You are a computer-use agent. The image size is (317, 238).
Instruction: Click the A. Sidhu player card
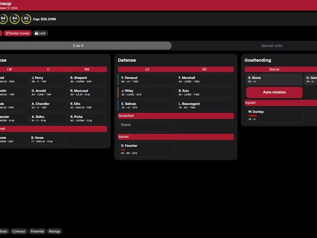point(48,119)
